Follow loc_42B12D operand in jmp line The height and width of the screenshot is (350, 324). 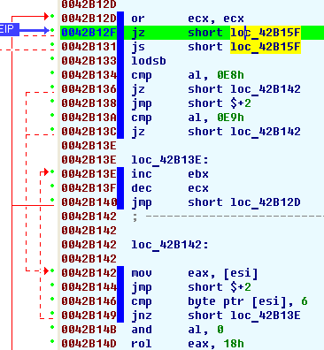tap(266, 202)
